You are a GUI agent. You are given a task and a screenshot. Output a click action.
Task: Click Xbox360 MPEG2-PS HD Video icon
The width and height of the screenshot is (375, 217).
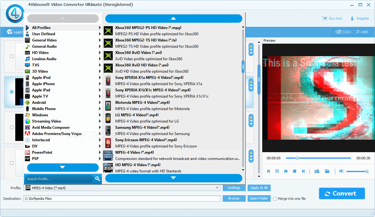click(x=108, y=31)
